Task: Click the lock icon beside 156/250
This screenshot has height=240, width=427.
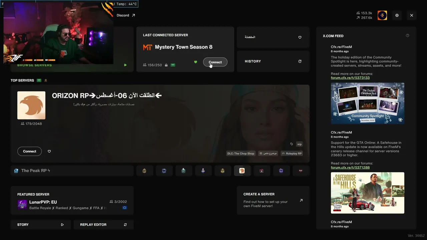Action: point(166,65)
